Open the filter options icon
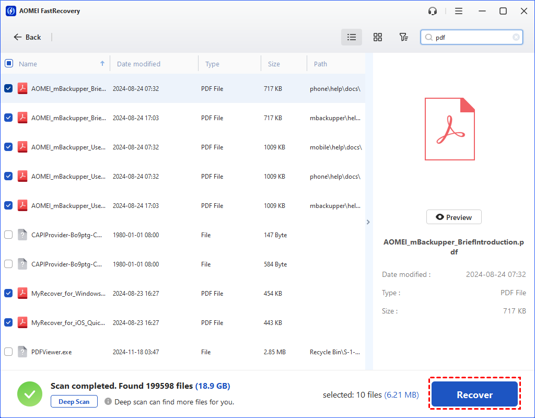Image resolution: width=535 pixels, height=418 pixels. (403, 37)
